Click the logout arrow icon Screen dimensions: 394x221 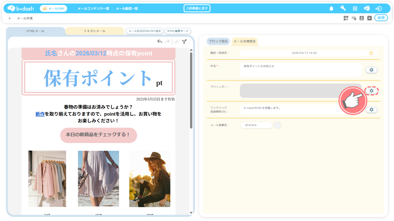pos(379,9)
